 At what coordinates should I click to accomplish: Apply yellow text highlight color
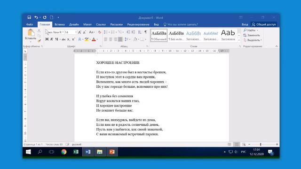(x=87, y=39)
